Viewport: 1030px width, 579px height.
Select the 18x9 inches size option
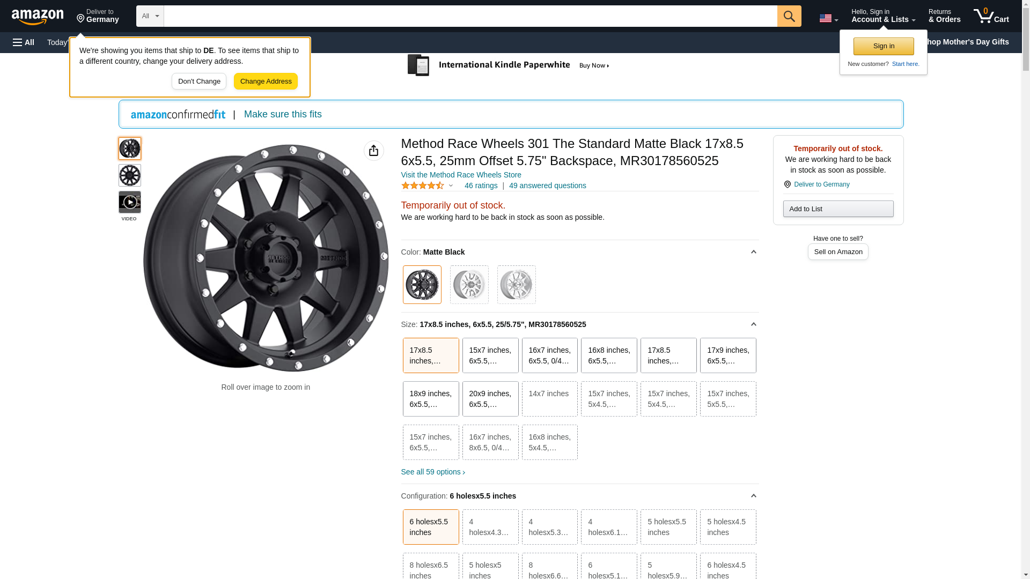(x=430, y=399)
